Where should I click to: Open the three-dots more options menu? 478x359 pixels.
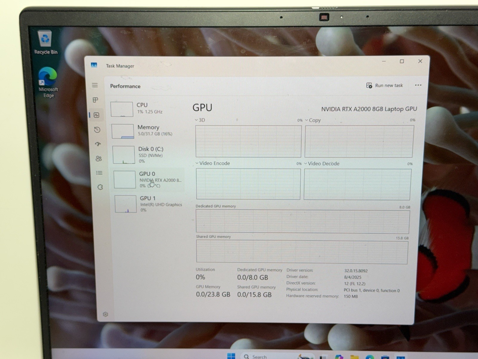click(x=418, y=85)
